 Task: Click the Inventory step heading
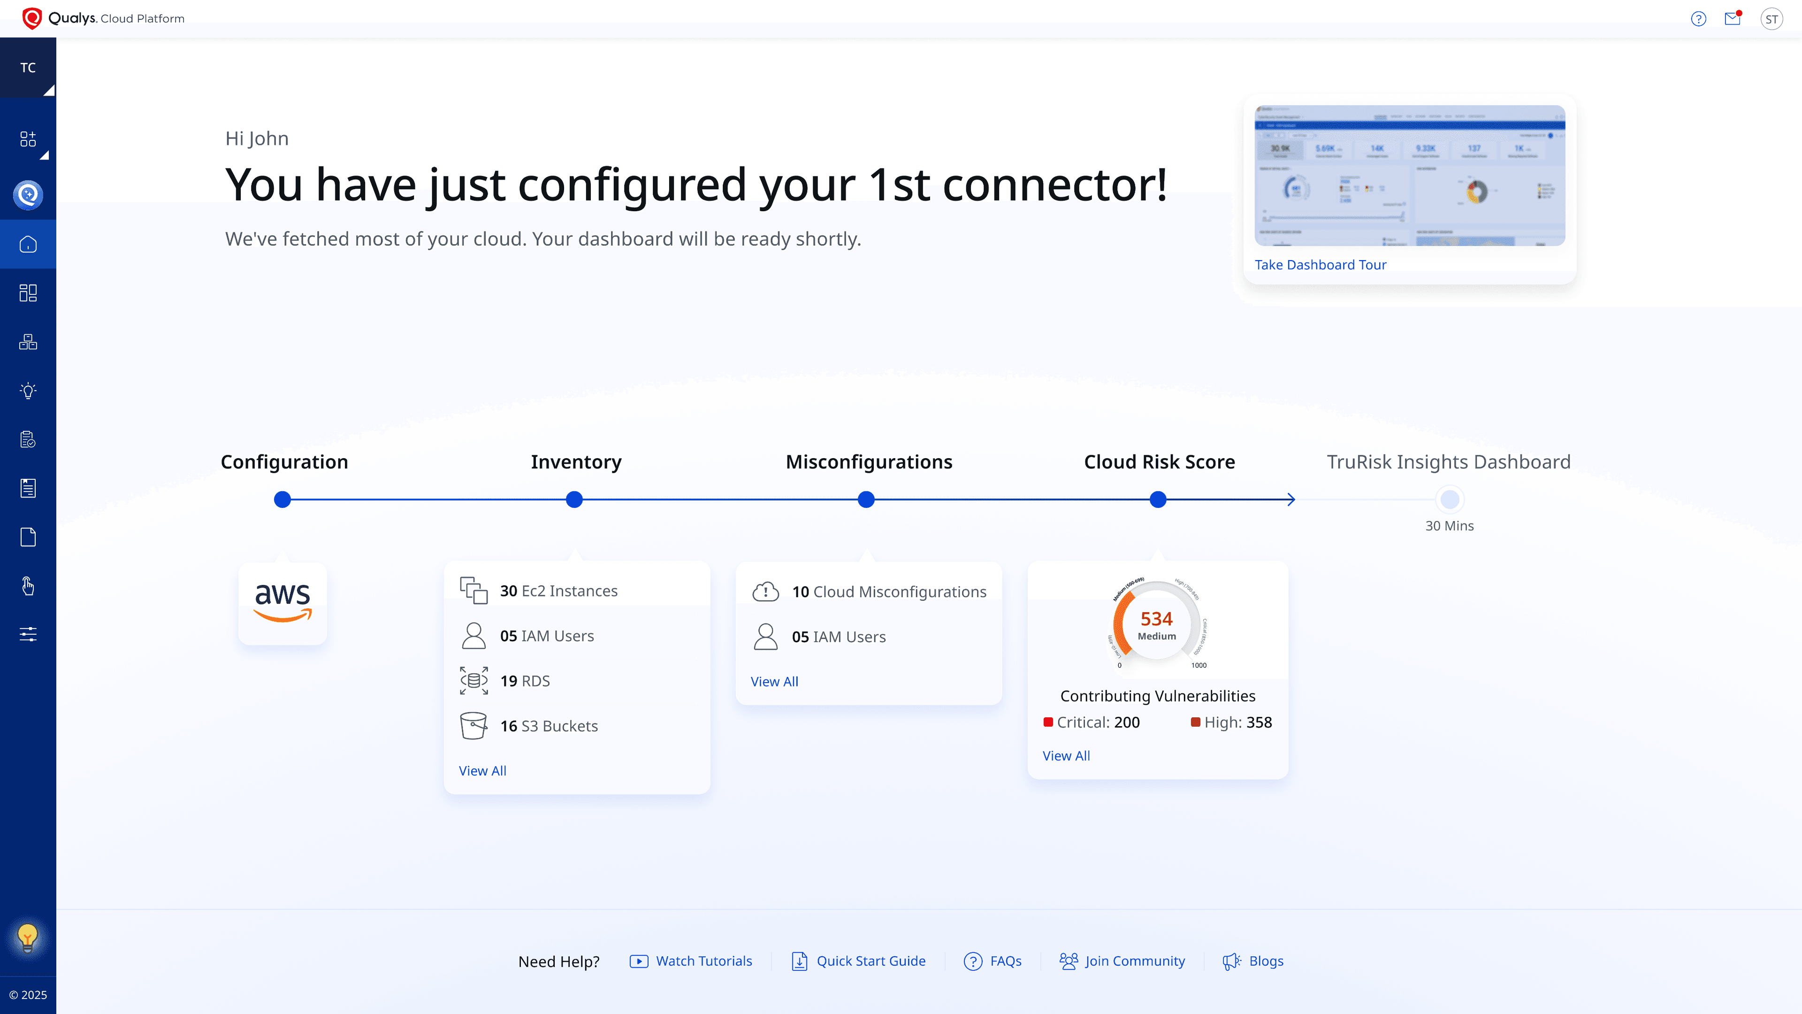pos(576,462)
